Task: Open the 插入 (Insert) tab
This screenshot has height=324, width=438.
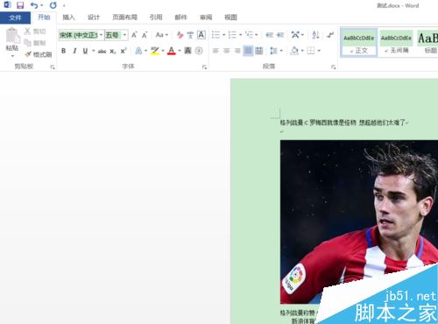Action: pos(68,18)
